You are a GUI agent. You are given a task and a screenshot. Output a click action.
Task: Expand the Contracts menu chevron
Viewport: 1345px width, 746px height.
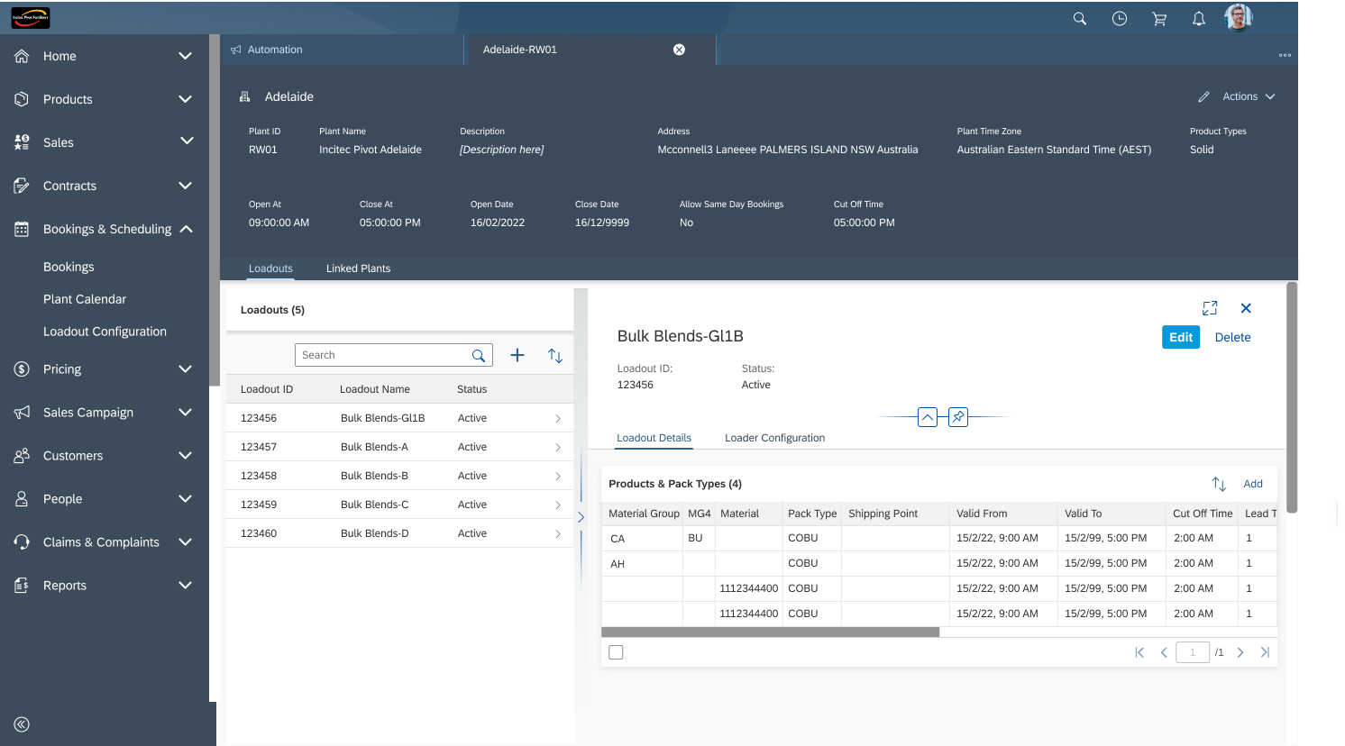(186, 186)
